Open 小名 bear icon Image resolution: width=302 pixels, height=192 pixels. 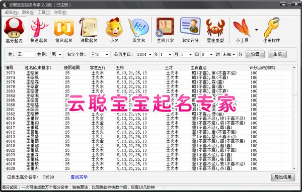click(114, 30)
